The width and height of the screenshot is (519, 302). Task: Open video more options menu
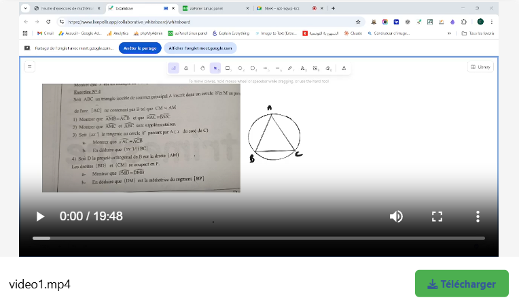point(478,216)
